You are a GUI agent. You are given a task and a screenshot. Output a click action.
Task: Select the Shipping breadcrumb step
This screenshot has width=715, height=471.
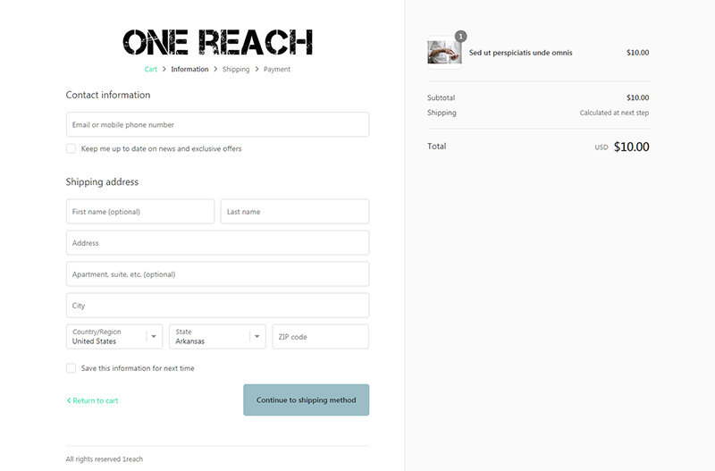tap(236, 69)
